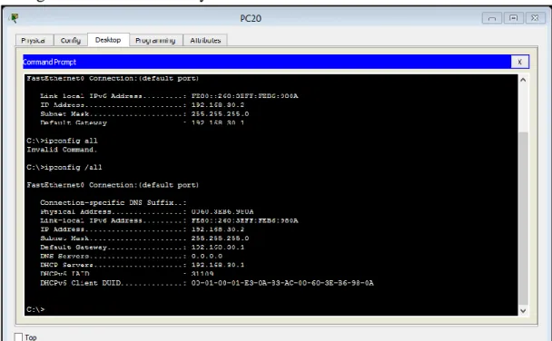Viewport: 552px width, 341px height.
Task: Click the Physical Address line
Action: (147, 211)
